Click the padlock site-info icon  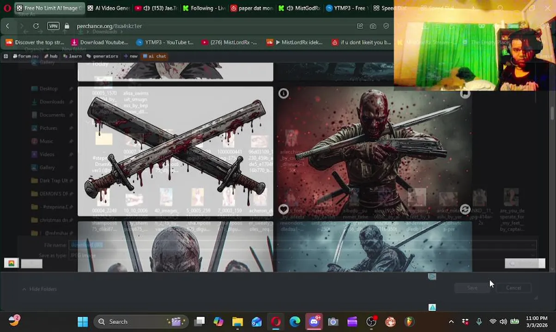pyautogui.click(x=67, y=26)
